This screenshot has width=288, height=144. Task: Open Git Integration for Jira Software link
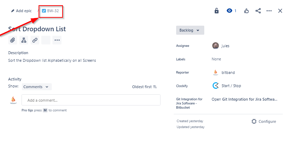click(245, 99)
